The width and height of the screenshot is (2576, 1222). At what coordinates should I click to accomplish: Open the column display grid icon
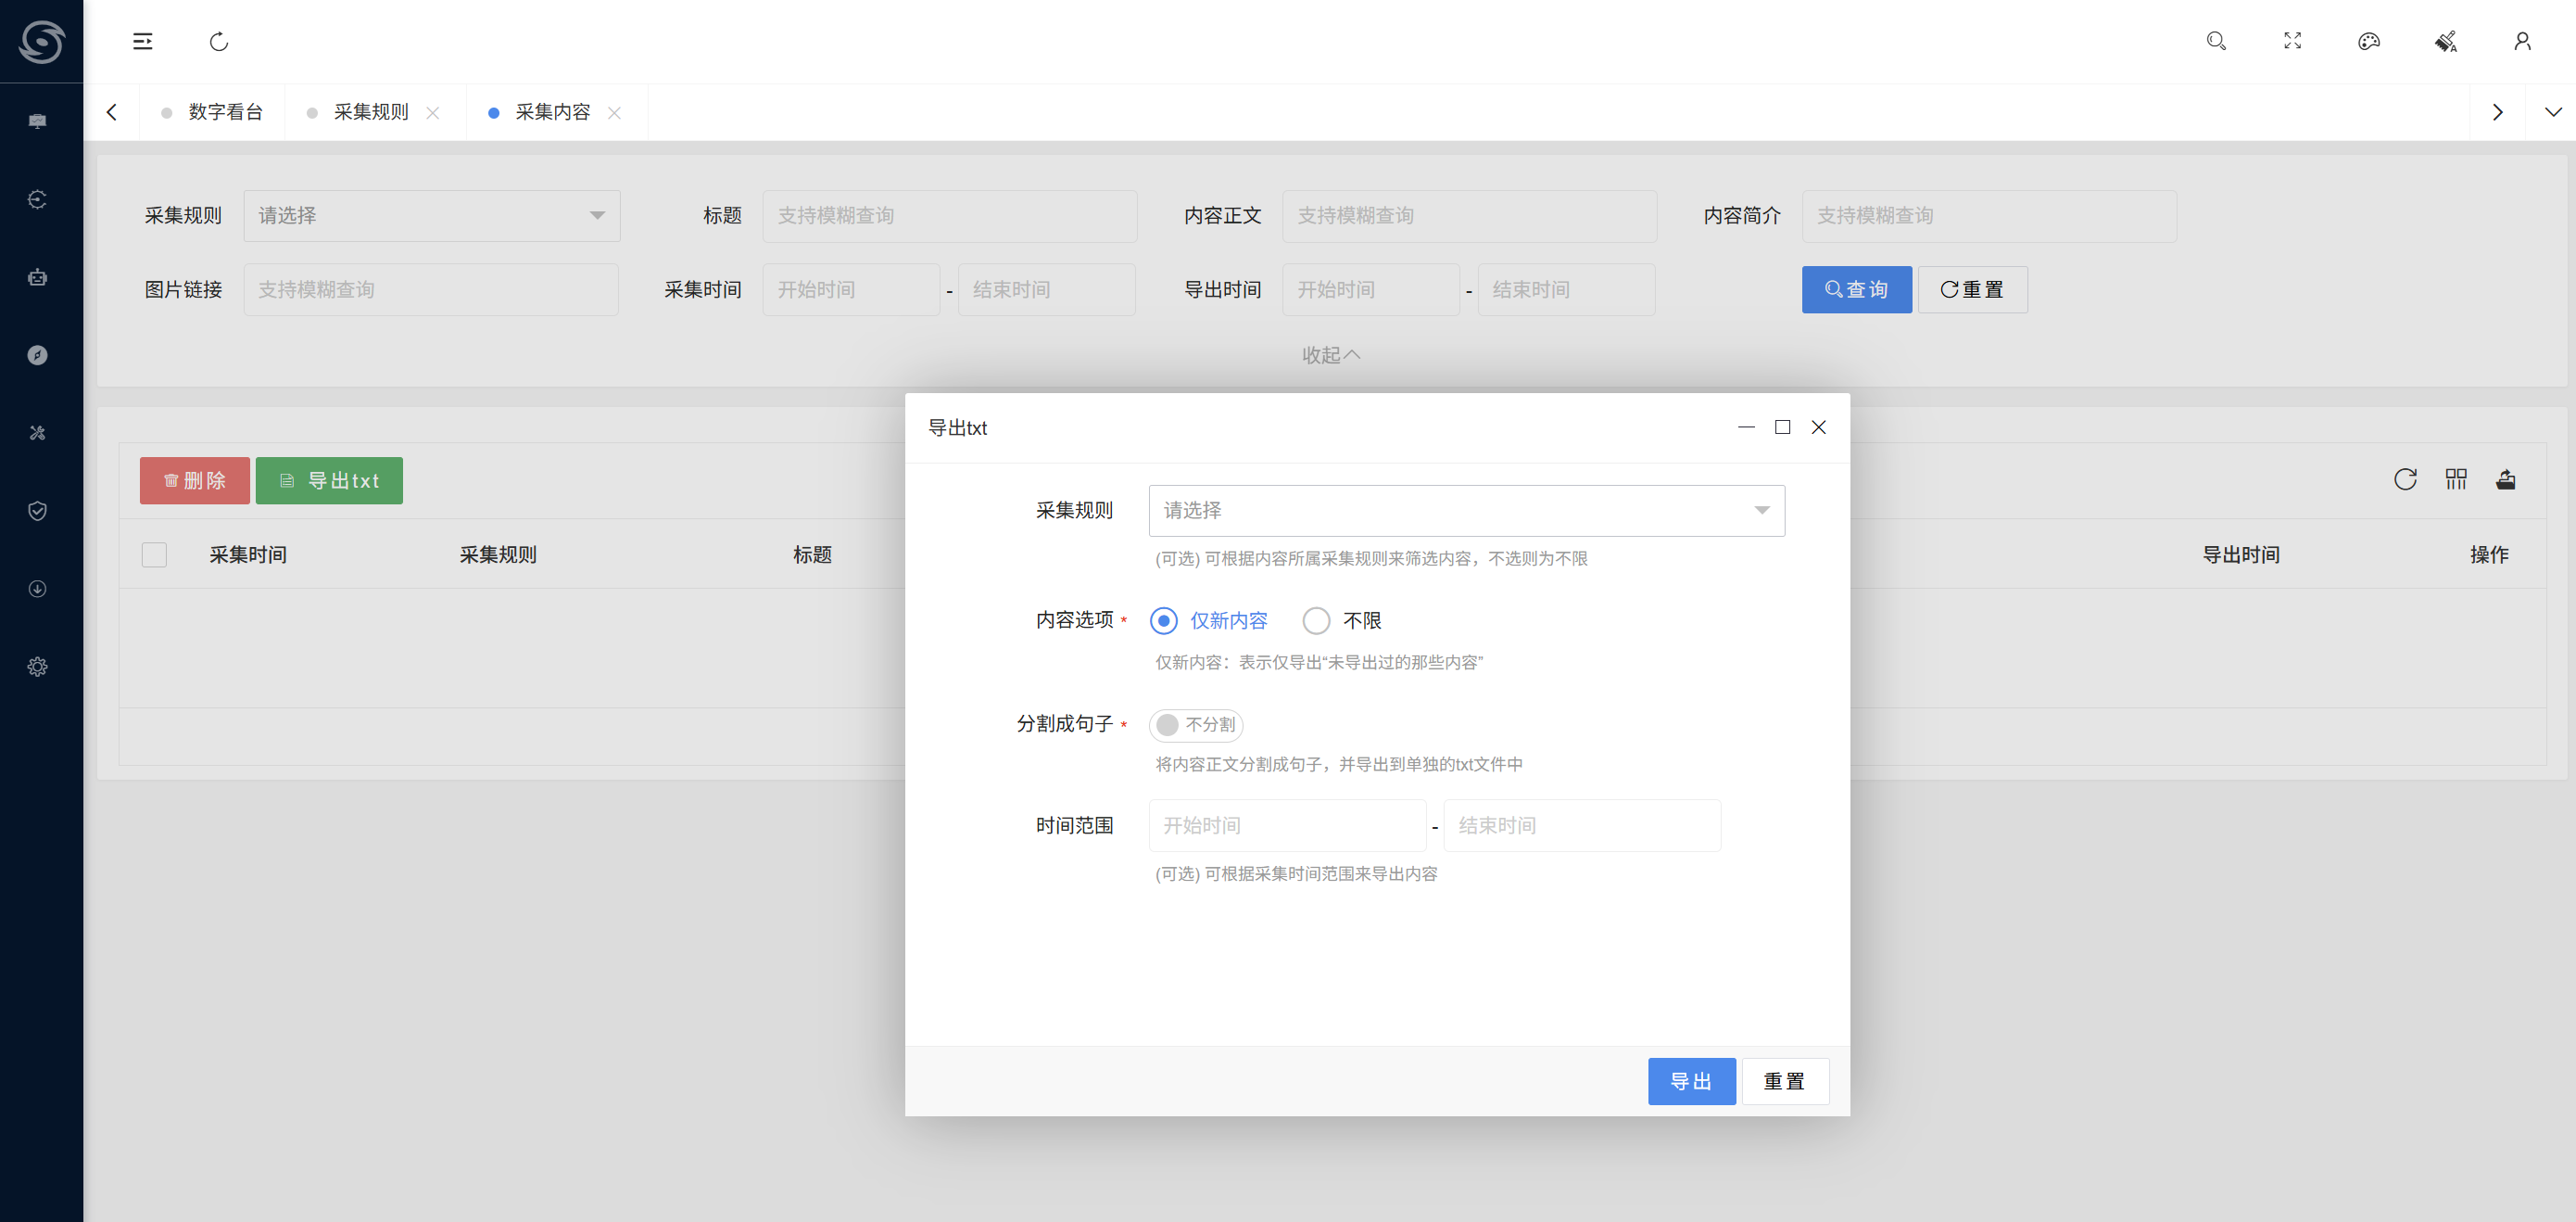pyautogui.click(x=2456, y=479)
